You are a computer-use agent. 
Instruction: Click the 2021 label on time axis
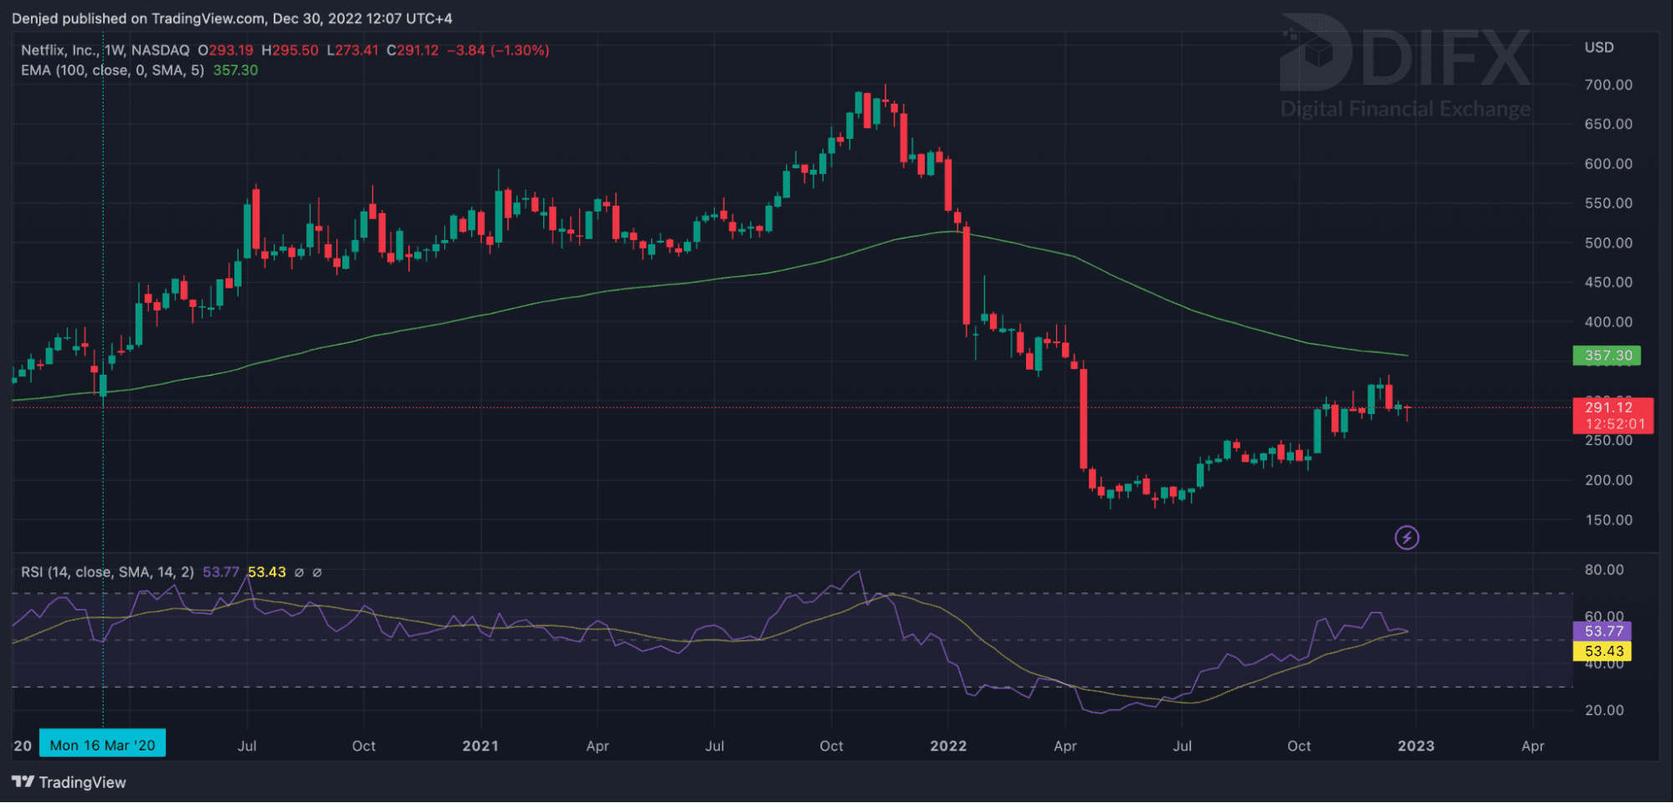tap(480, 746)
